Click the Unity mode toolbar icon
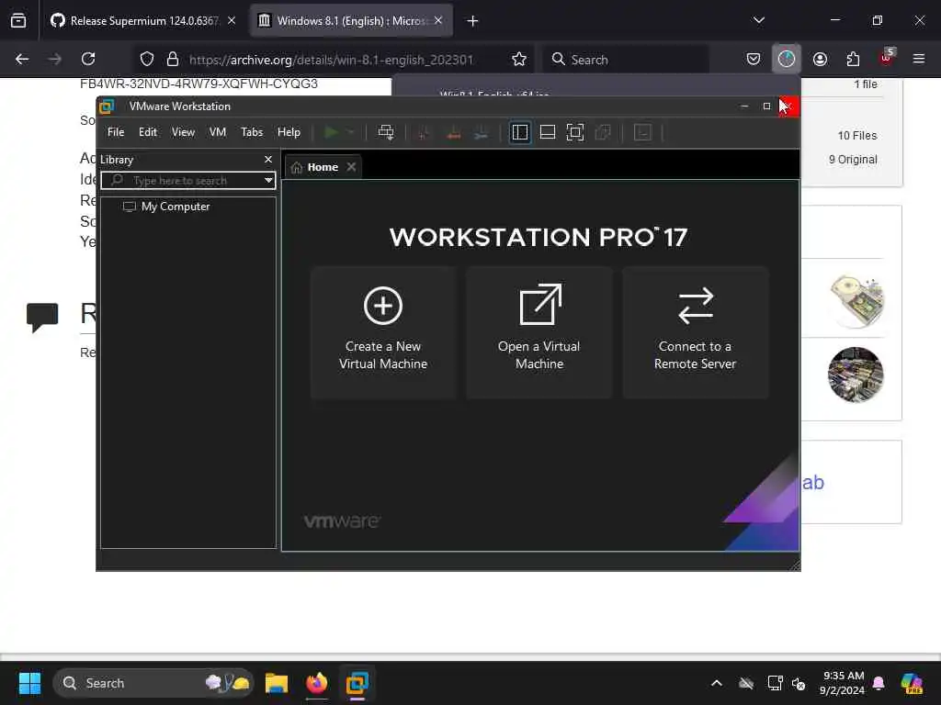Viewport: 941px width, 705px height. click(x=603, y=132)
